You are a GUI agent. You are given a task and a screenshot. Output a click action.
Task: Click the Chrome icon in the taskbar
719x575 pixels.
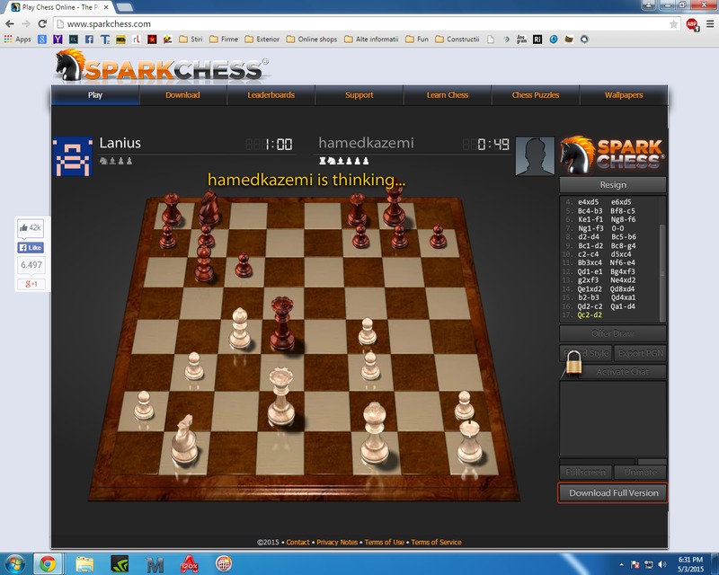click(47, 564)
